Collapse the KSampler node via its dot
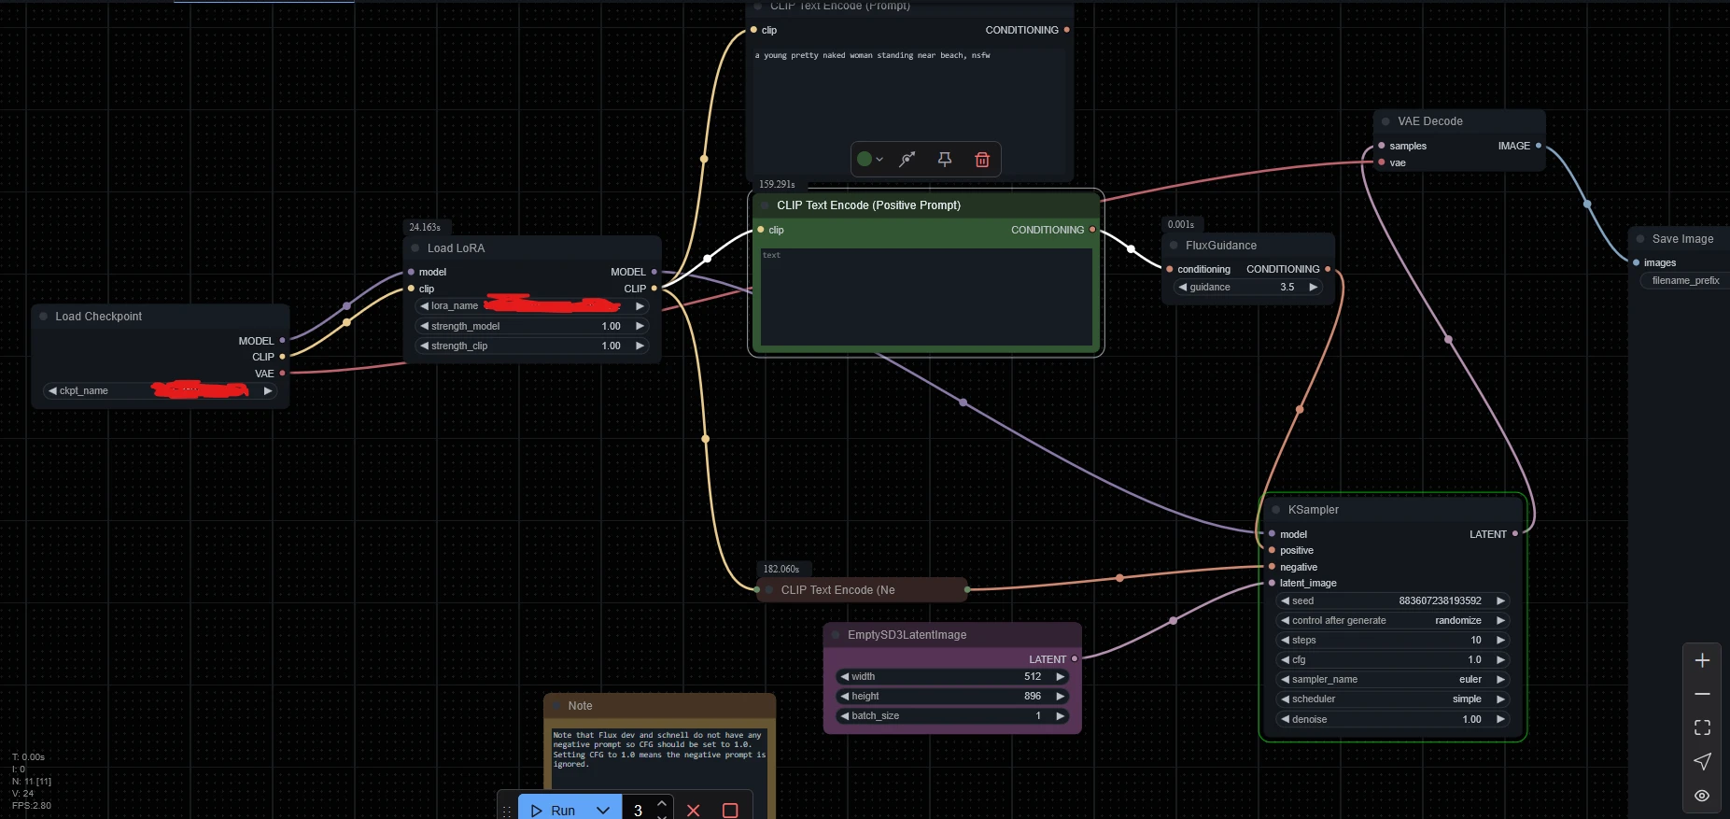This screenshot has width=1730, height=819. tap(1275, 510)
